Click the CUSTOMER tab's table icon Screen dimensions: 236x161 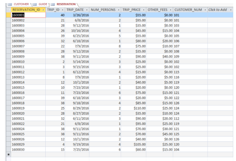coord(10,4)
